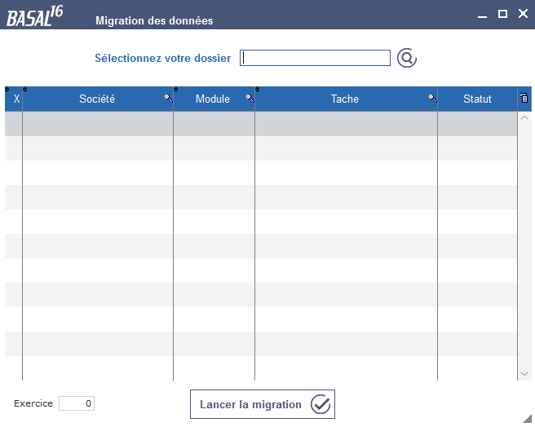Open the Tache column search magnifier
The width and height of the screenshot is (535, 427).
432,99
